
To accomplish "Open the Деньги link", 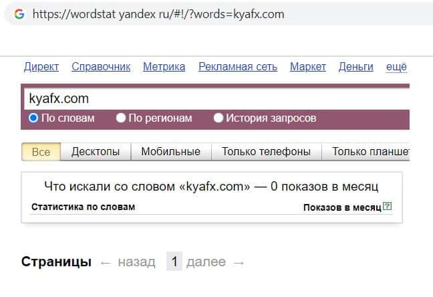I will (x=356, y=67).
